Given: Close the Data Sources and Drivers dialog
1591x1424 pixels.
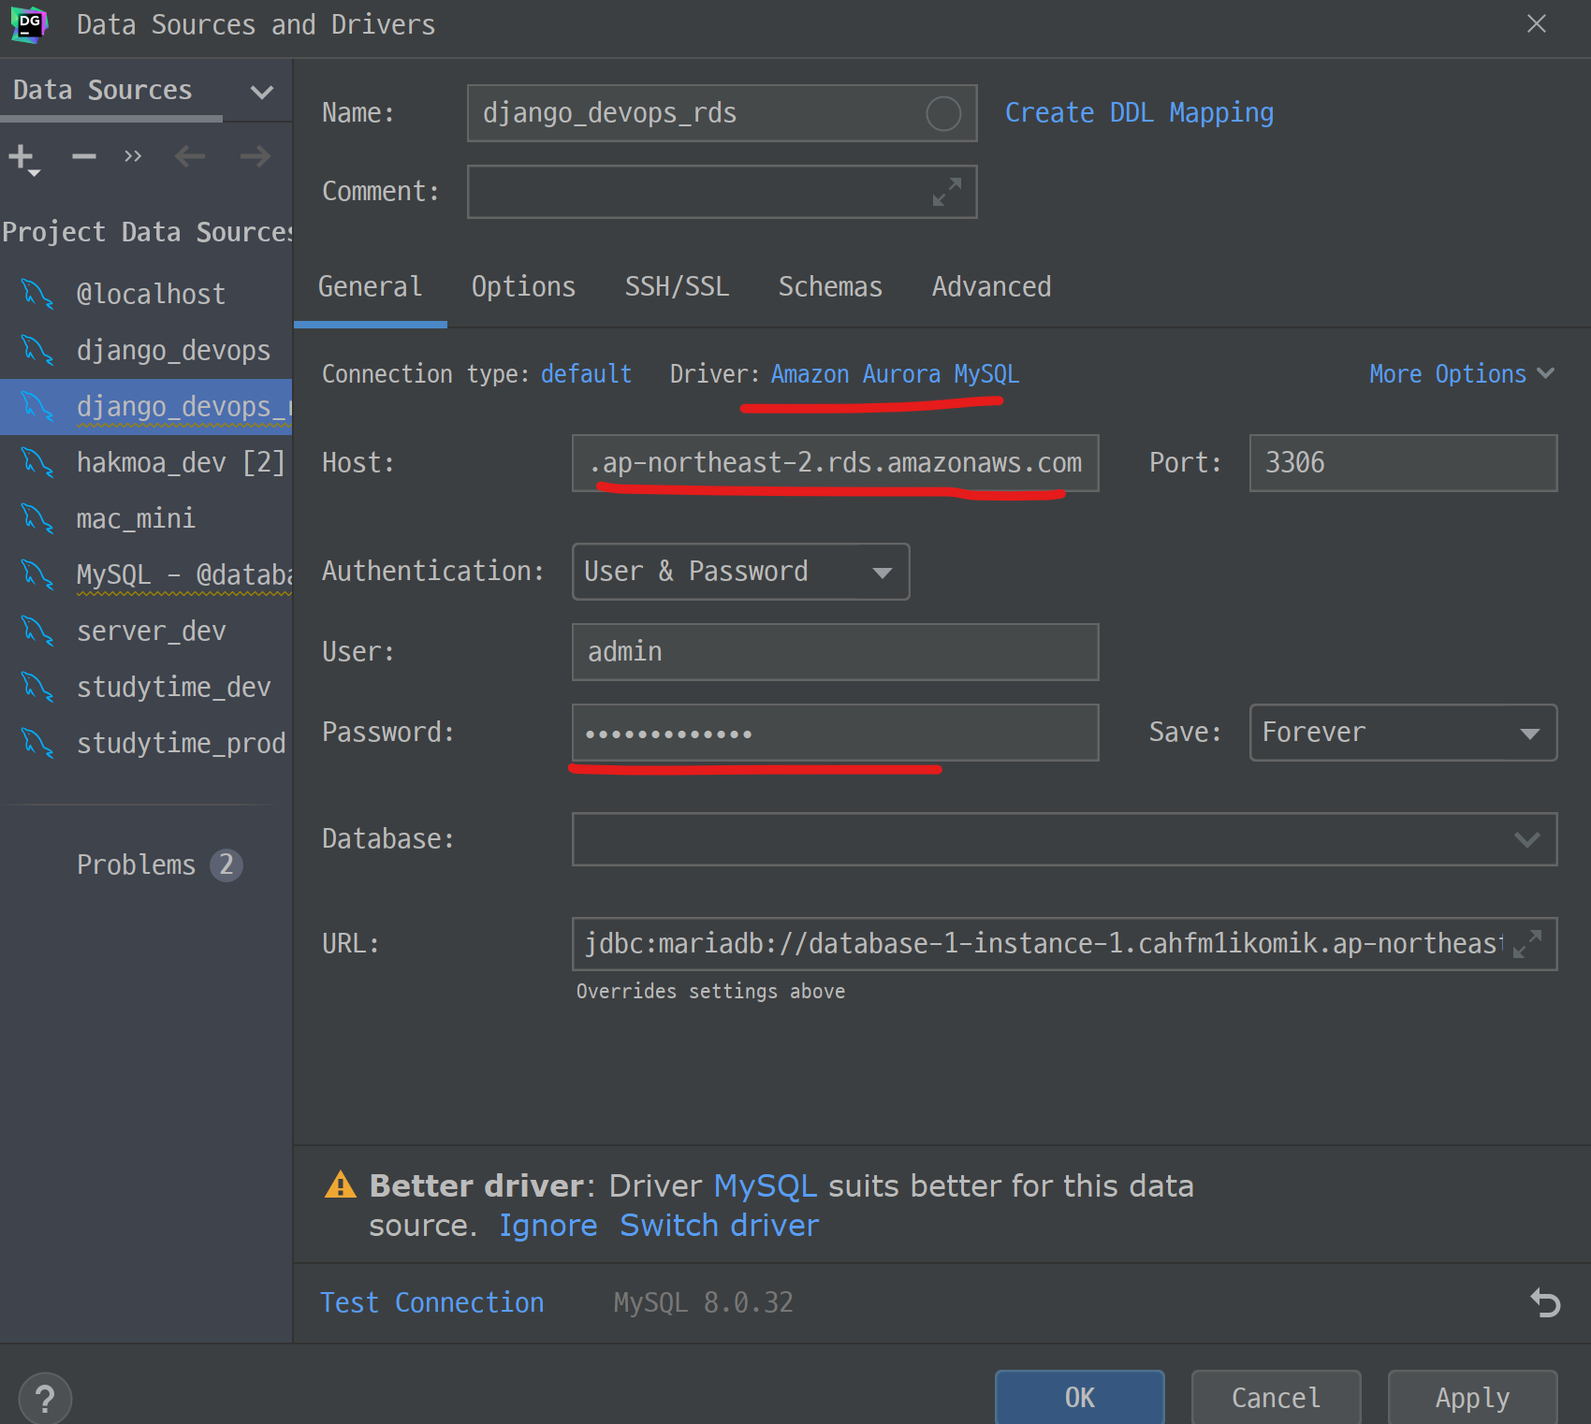Looking at the screenshot, I should 1537,24.
